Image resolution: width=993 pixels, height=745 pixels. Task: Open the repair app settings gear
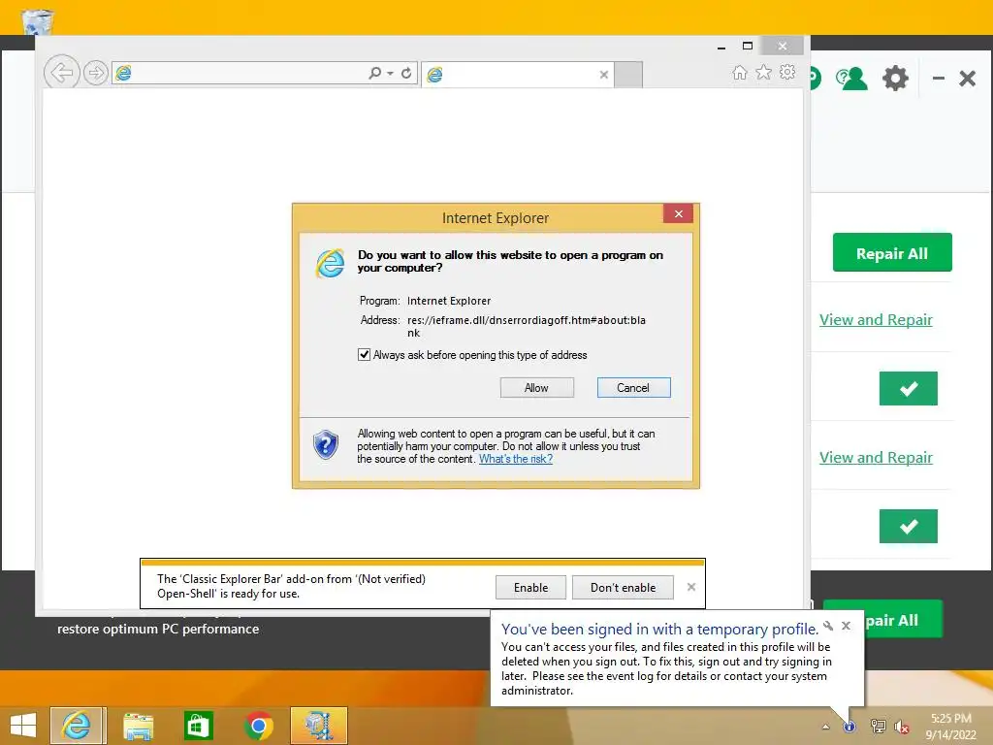click(895, 79)
